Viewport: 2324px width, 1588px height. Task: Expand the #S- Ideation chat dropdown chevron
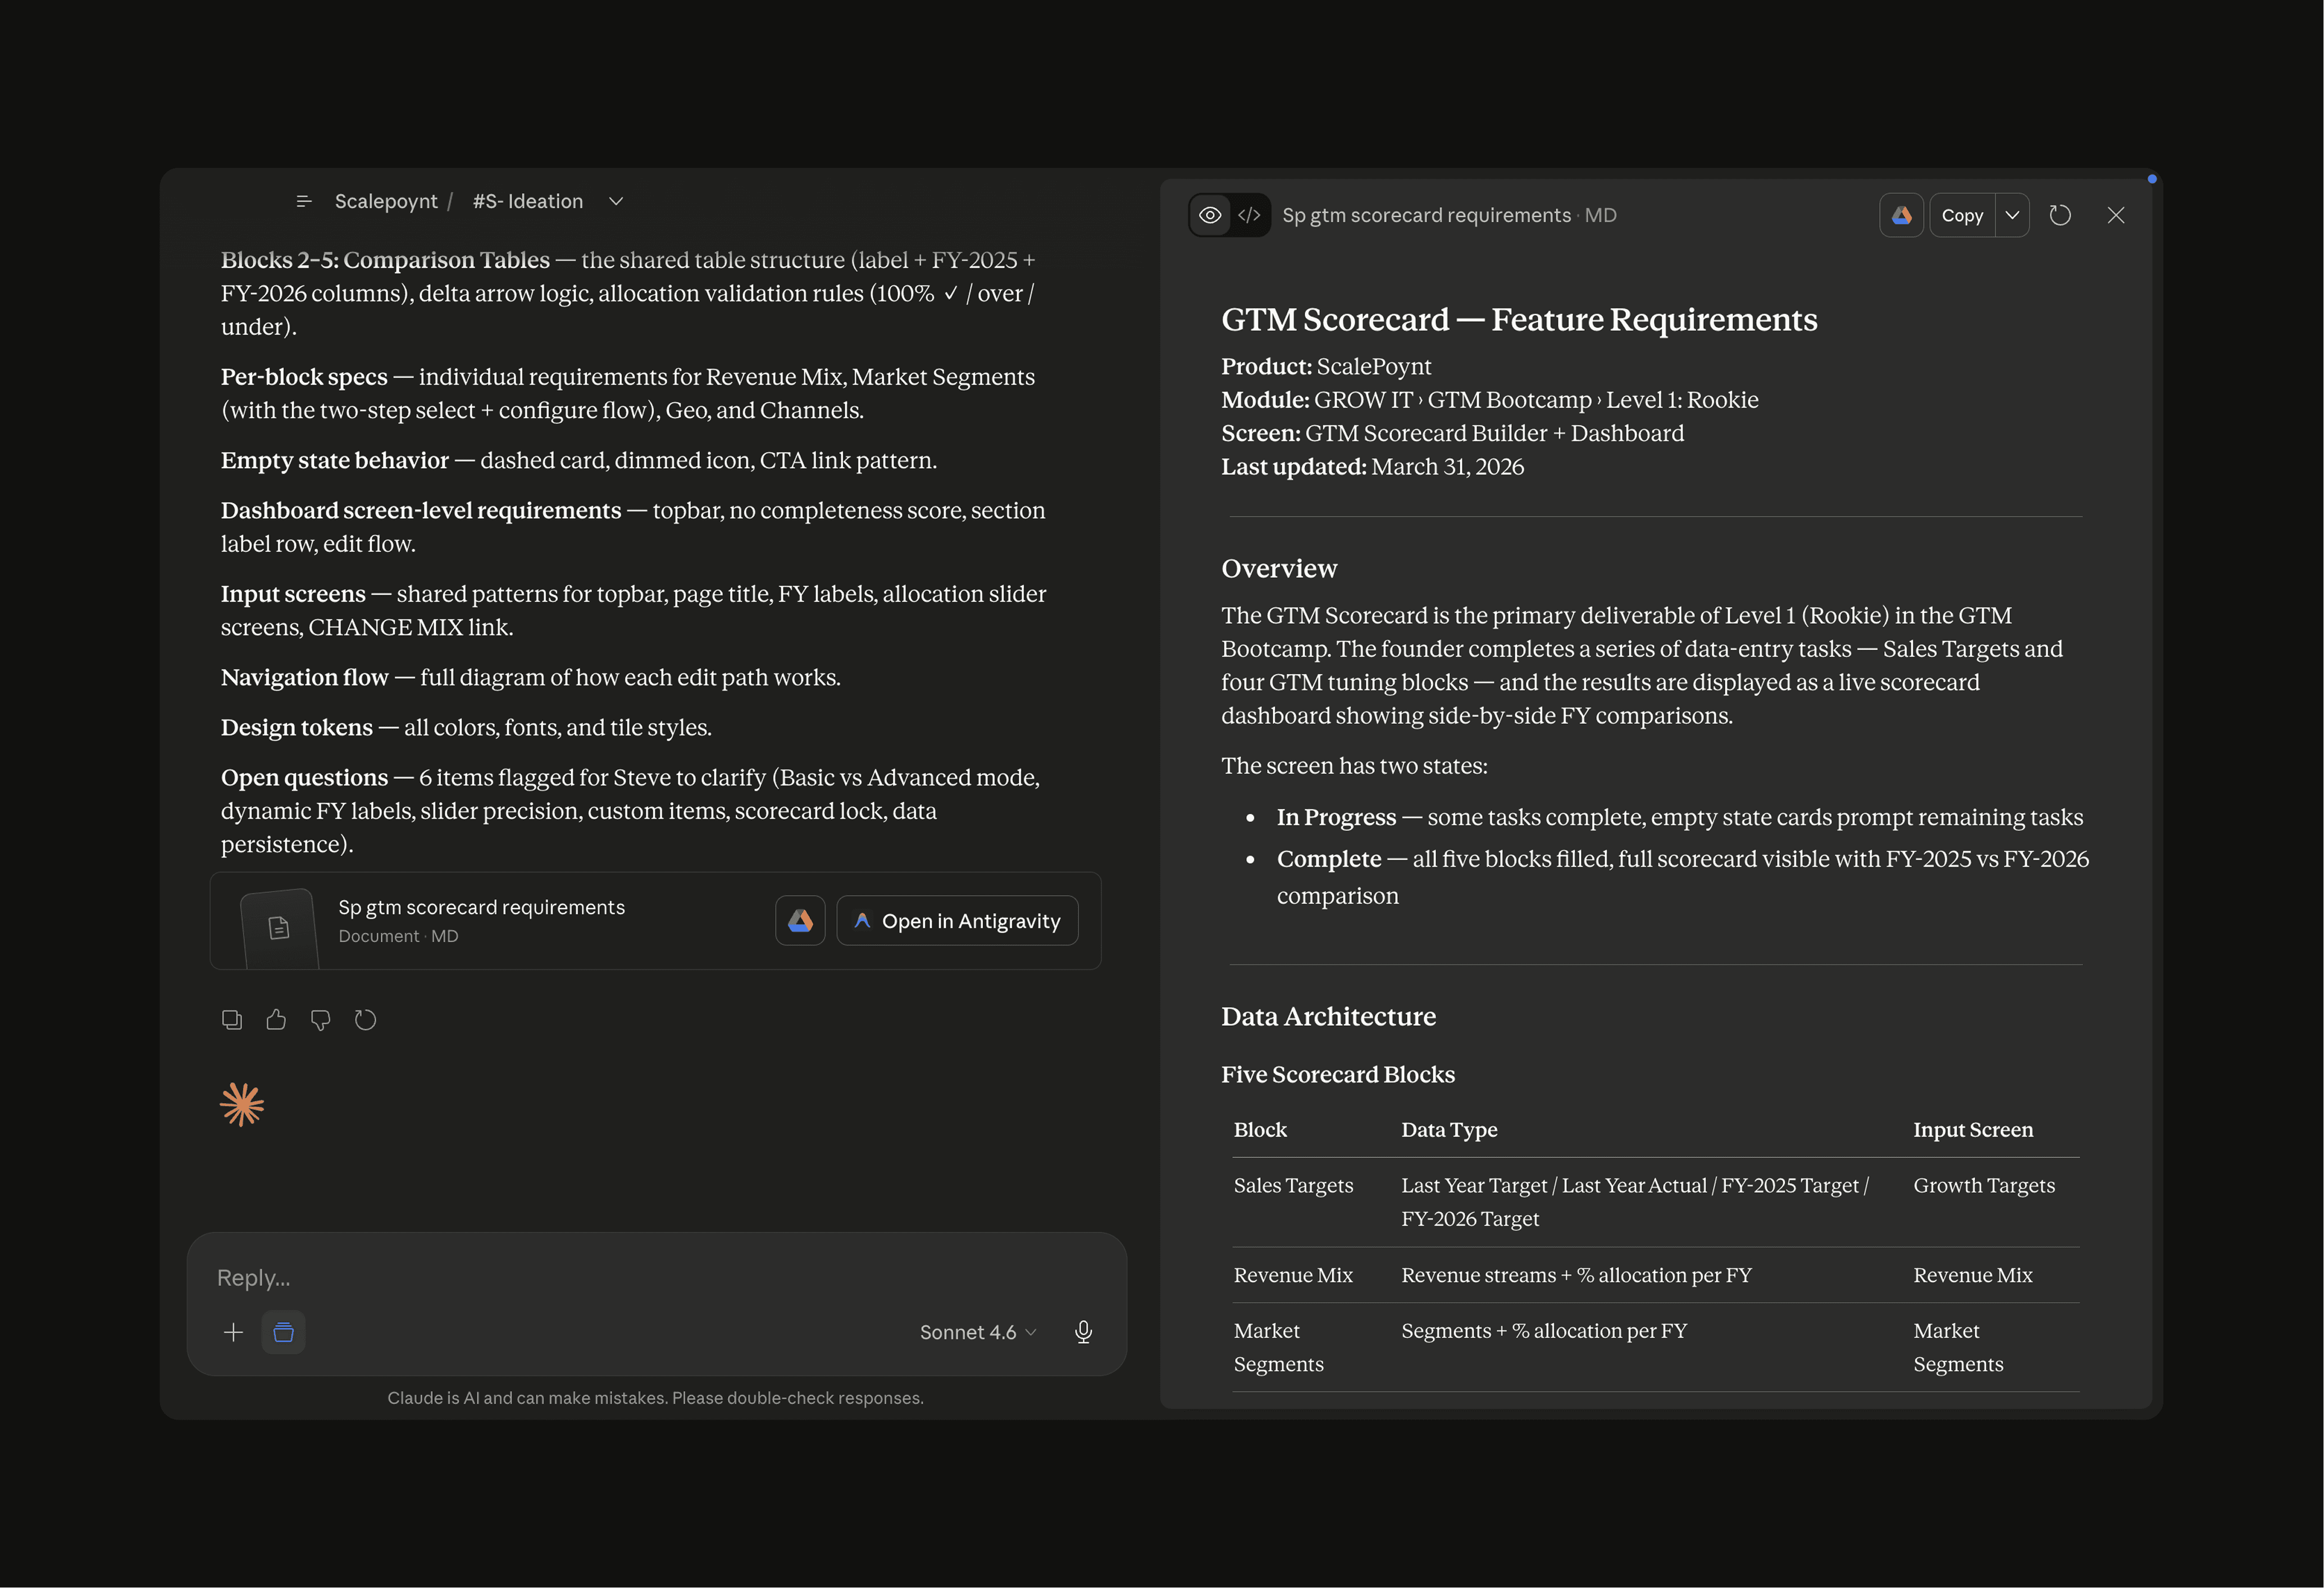pyautogui.click(x=616, y=201)
